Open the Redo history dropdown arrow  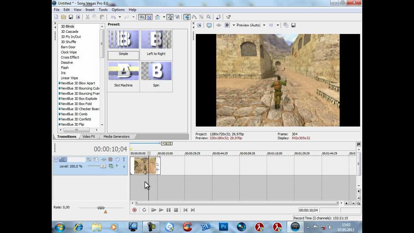point(133,17)
